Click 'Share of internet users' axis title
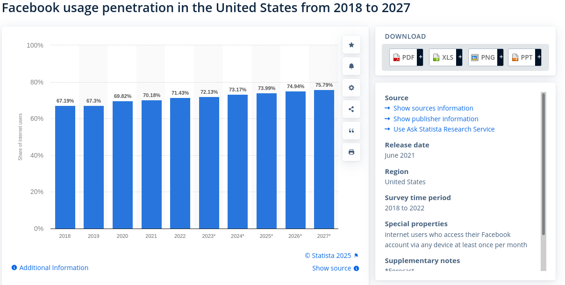565x285 pixels. [x=20, y=137]
